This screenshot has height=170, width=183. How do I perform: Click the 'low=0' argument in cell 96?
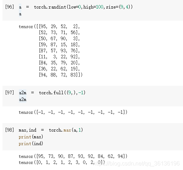coord(75,7)
